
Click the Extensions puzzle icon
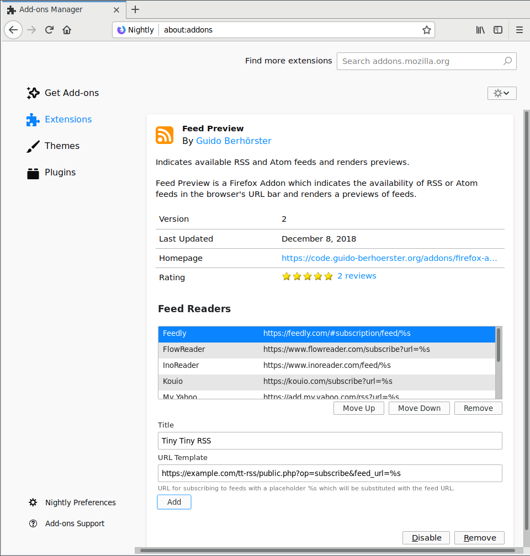[x=33, y=120]
